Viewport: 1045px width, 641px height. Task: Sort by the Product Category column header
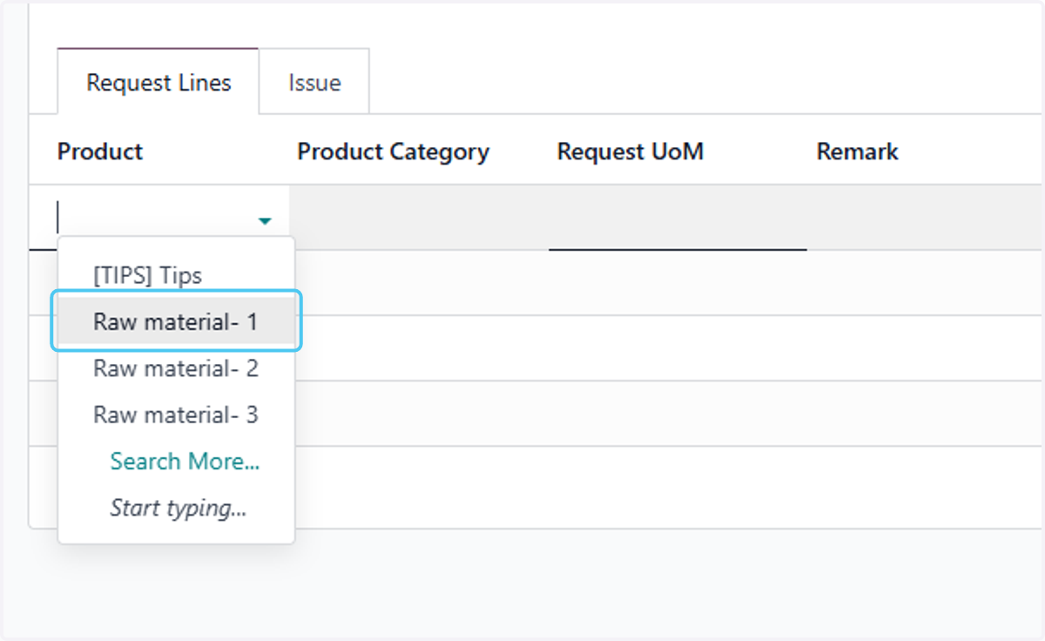click(394, 152)
